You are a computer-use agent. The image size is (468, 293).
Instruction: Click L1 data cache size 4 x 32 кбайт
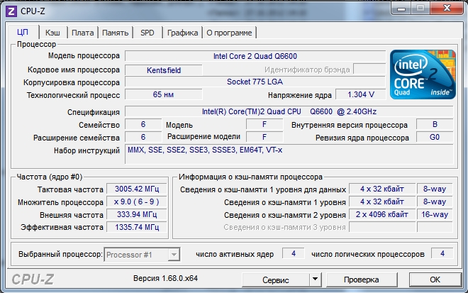point(382,189)
